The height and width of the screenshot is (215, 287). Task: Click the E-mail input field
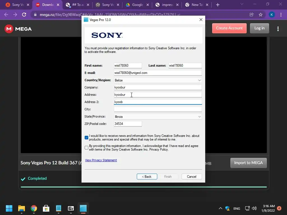[x=158, y=73]
